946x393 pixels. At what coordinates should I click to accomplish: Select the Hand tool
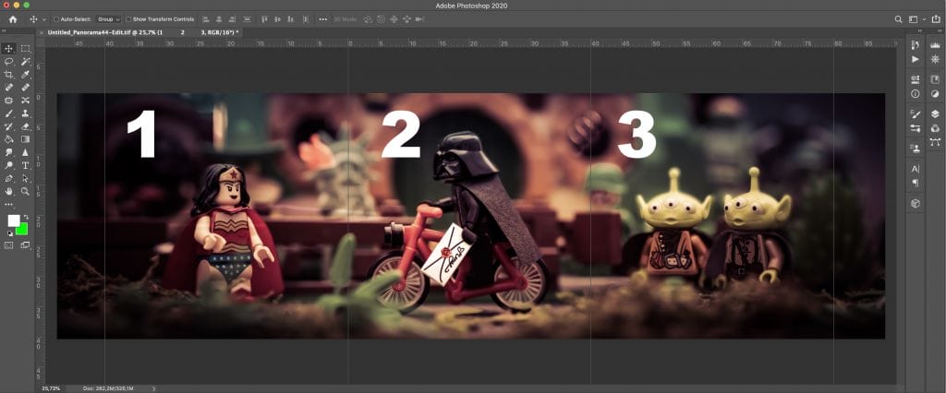coord(9,191)
